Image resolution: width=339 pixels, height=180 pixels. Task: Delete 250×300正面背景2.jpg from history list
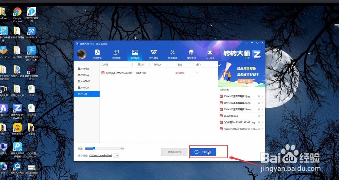click(x=262, y=96)
